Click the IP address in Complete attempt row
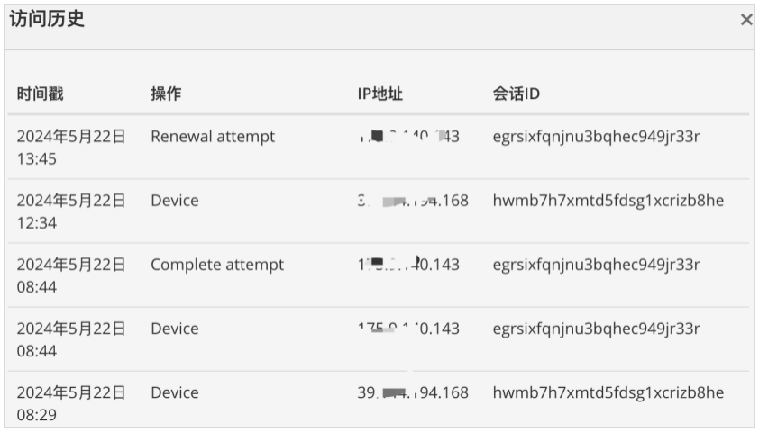The height and width of the screenshot is (432, 759). coord(408,265)
